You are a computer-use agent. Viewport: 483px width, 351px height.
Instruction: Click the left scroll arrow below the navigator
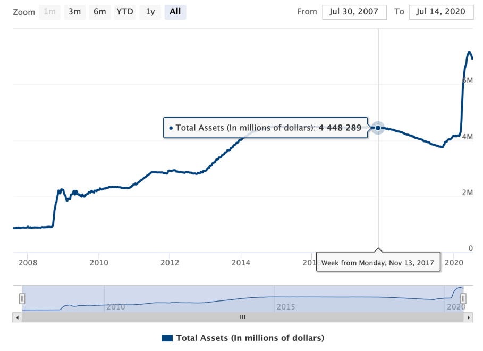pyautogui.click(x=16, y=317)
